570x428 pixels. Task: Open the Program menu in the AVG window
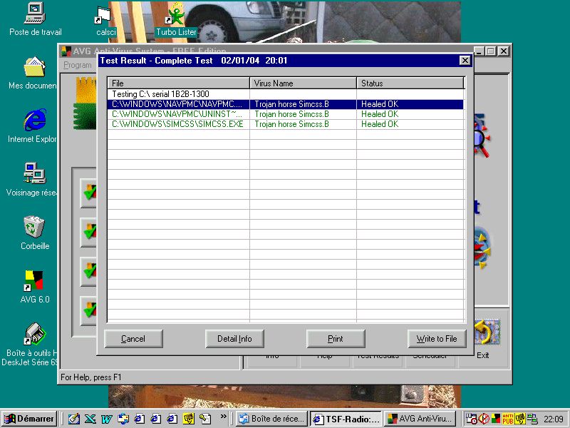point(78,65)
